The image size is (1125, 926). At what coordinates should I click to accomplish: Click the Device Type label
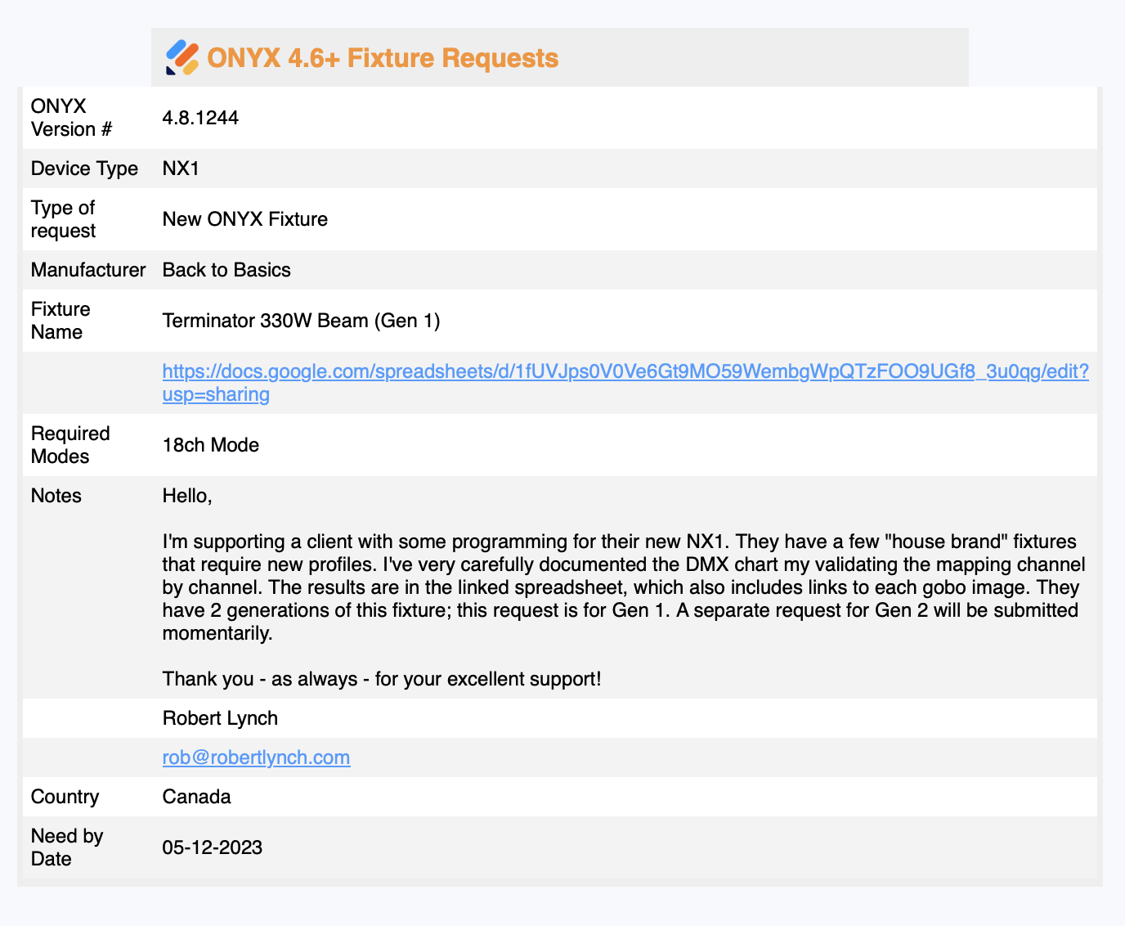tap(84, 169)
